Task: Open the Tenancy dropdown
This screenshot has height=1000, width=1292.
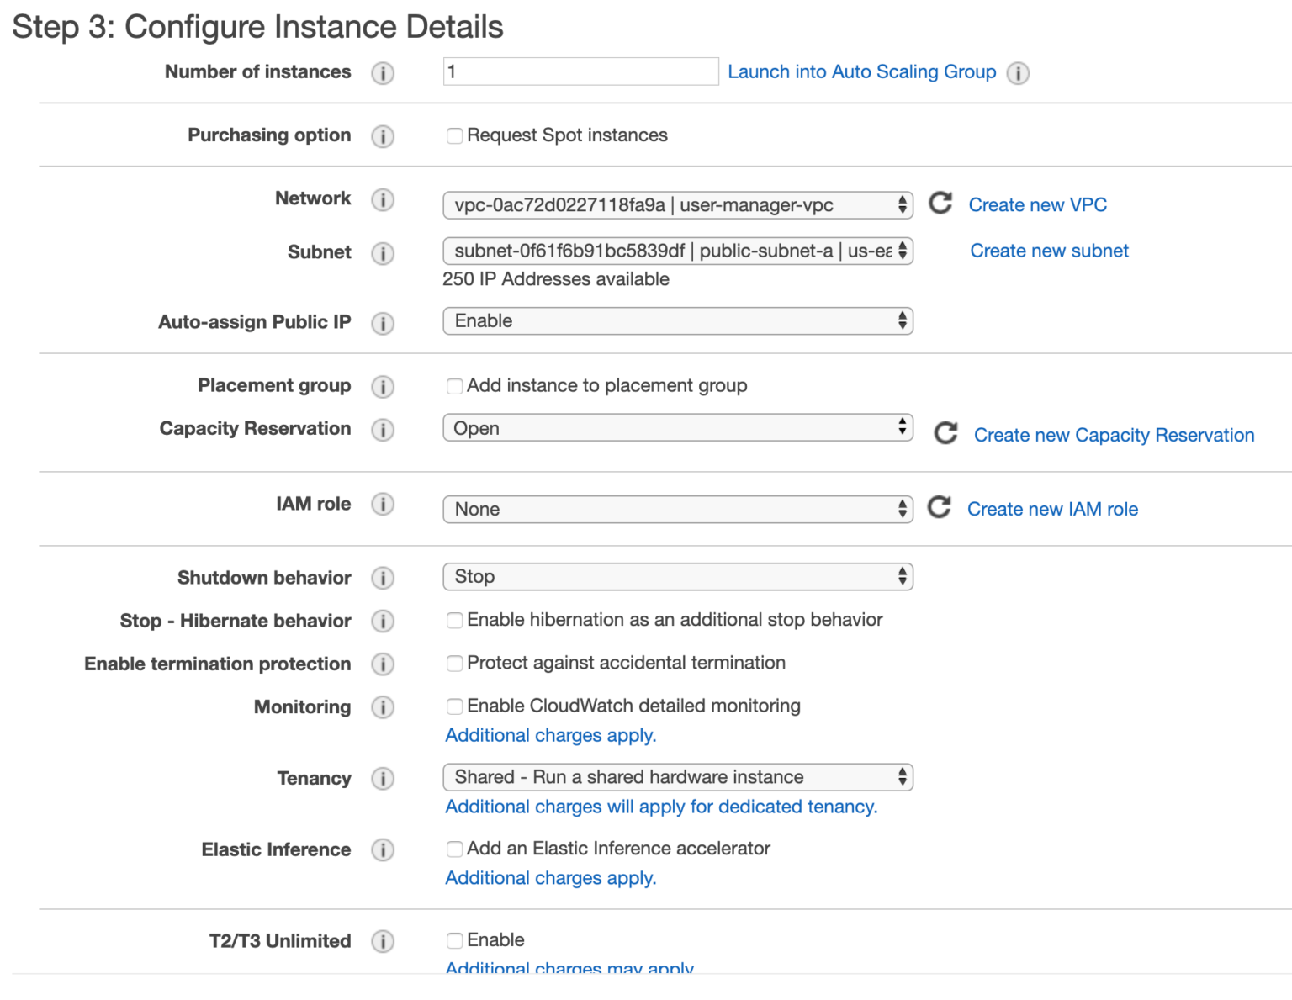Action: coord(677,777)
